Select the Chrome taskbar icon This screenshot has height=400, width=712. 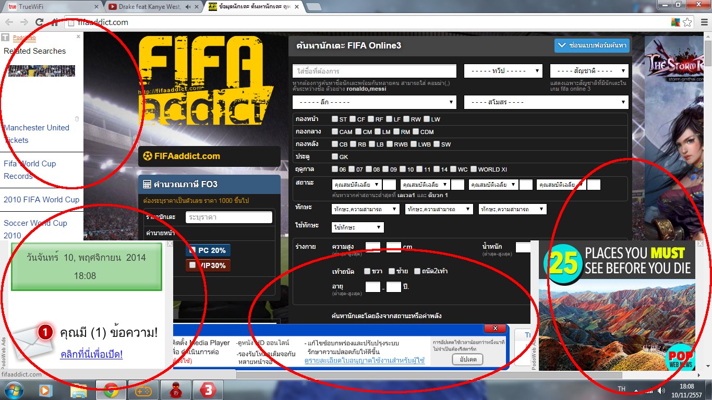(110, 390)
